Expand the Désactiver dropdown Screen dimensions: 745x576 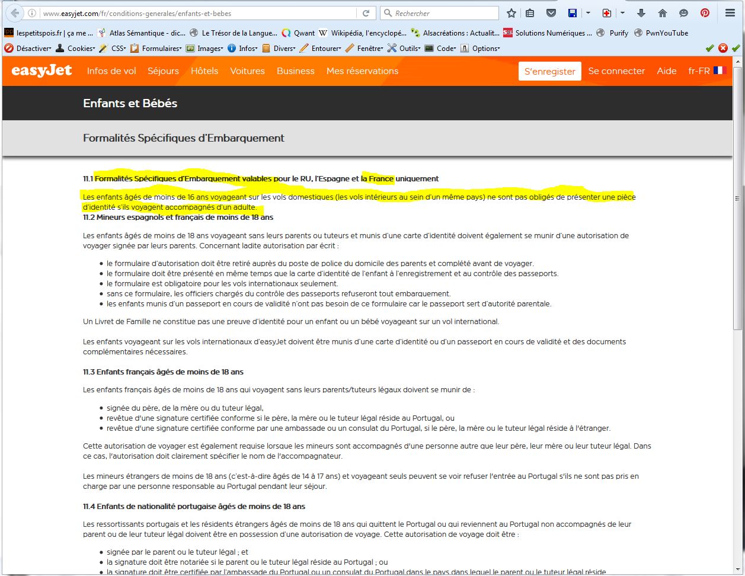click(x=28, y=48)
